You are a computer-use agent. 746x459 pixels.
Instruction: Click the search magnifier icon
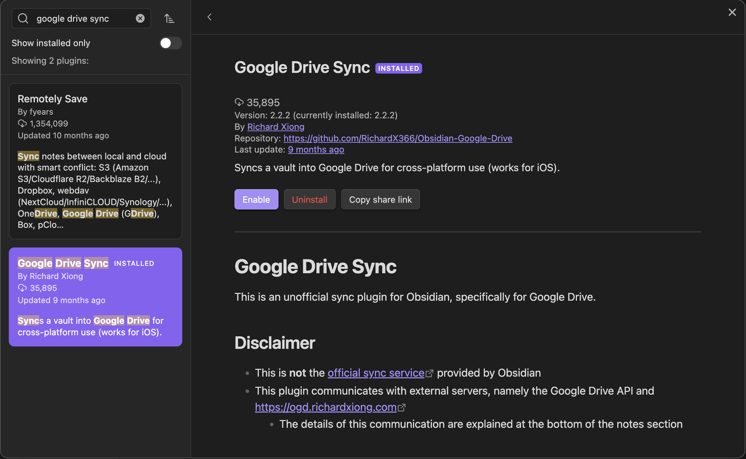[x=23, y=18]
